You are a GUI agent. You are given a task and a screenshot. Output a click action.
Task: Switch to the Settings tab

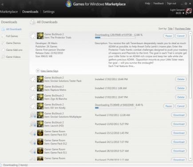click(x=49, y=12)
